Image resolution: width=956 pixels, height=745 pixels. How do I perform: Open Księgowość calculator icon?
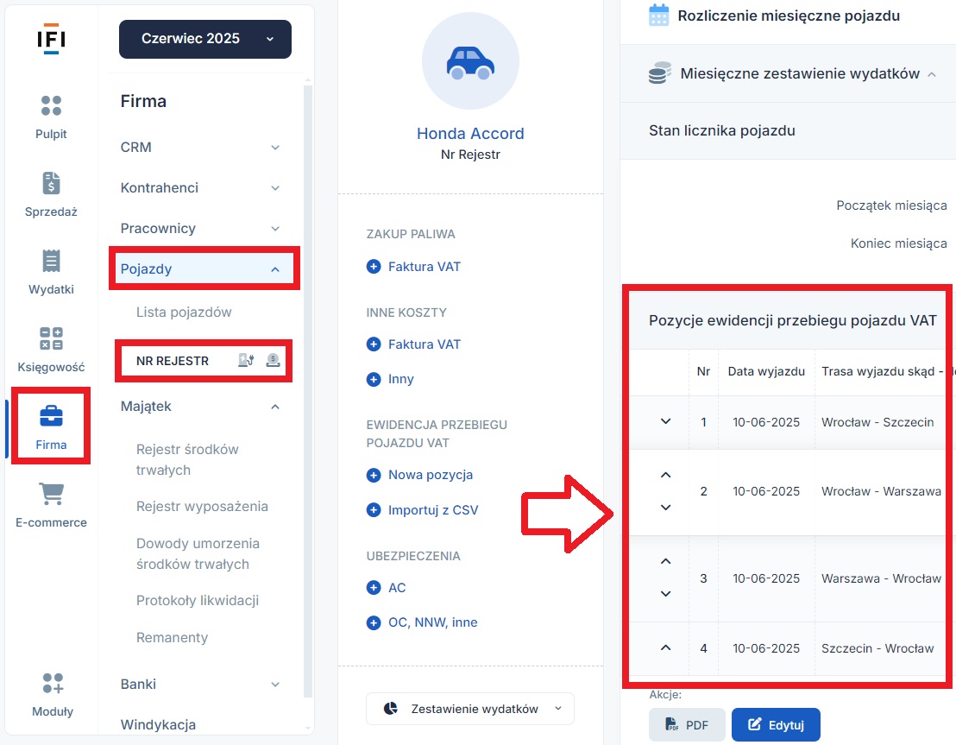click(51, 338)
